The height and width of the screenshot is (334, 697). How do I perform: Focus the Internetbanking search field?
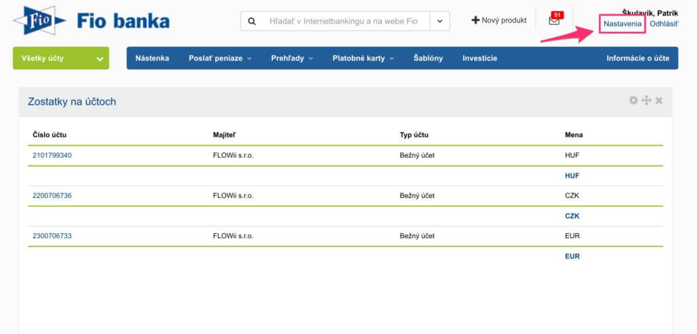tap(343, 21)
